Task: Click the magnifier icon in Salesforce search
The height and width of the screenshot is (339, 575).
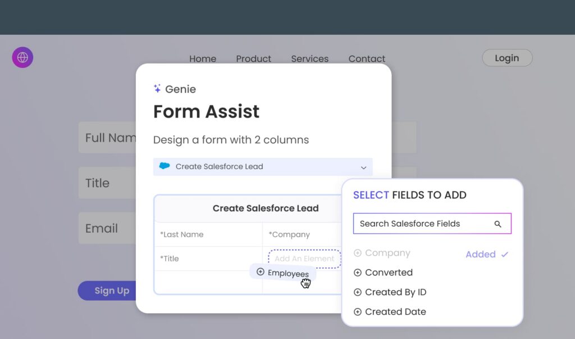Action: coord(498,224)
